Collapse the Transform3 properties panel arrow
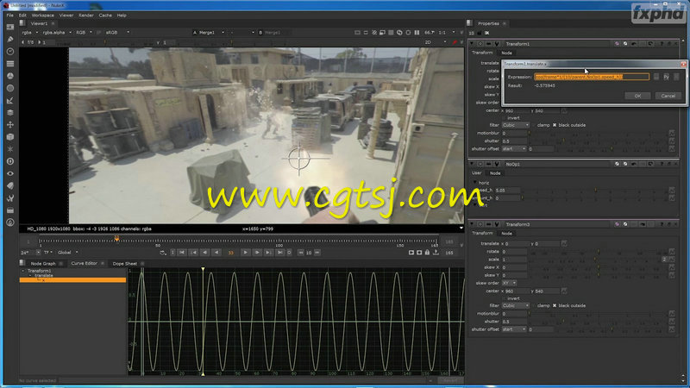The image size is (690, 388). pyautogui.click(x=472, y=224)
